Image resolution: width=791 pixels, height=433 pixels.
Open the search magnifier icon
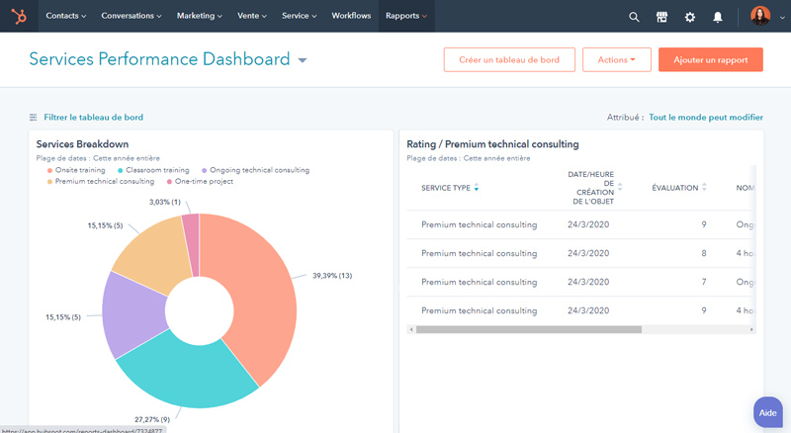[x=634, y=17]
